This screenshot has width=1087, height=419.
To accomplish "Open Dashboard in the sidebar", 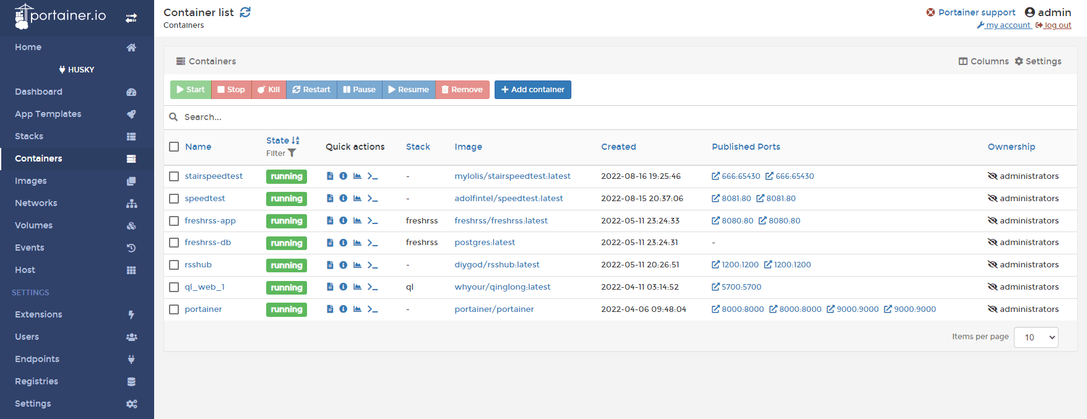I will pyautogui.click(x=77, y=92).
